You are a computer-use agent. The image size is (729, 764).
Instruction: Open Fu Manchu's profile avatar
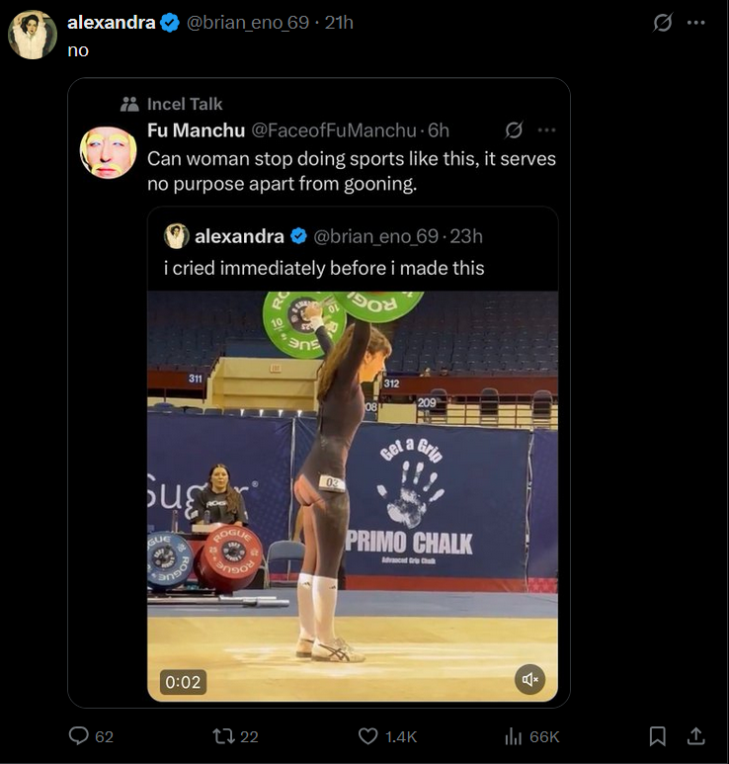click(108, 152)
